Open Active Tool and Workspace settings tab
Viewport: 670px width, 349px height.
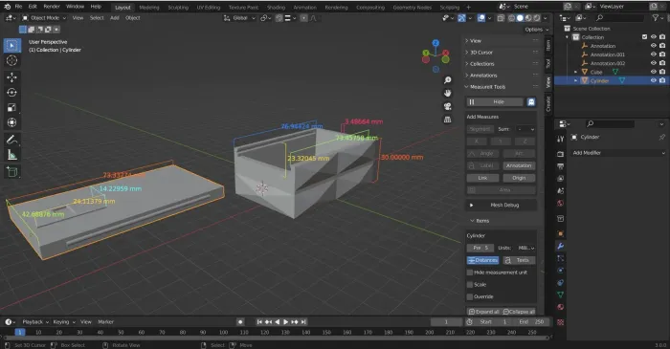coord(561,139)
